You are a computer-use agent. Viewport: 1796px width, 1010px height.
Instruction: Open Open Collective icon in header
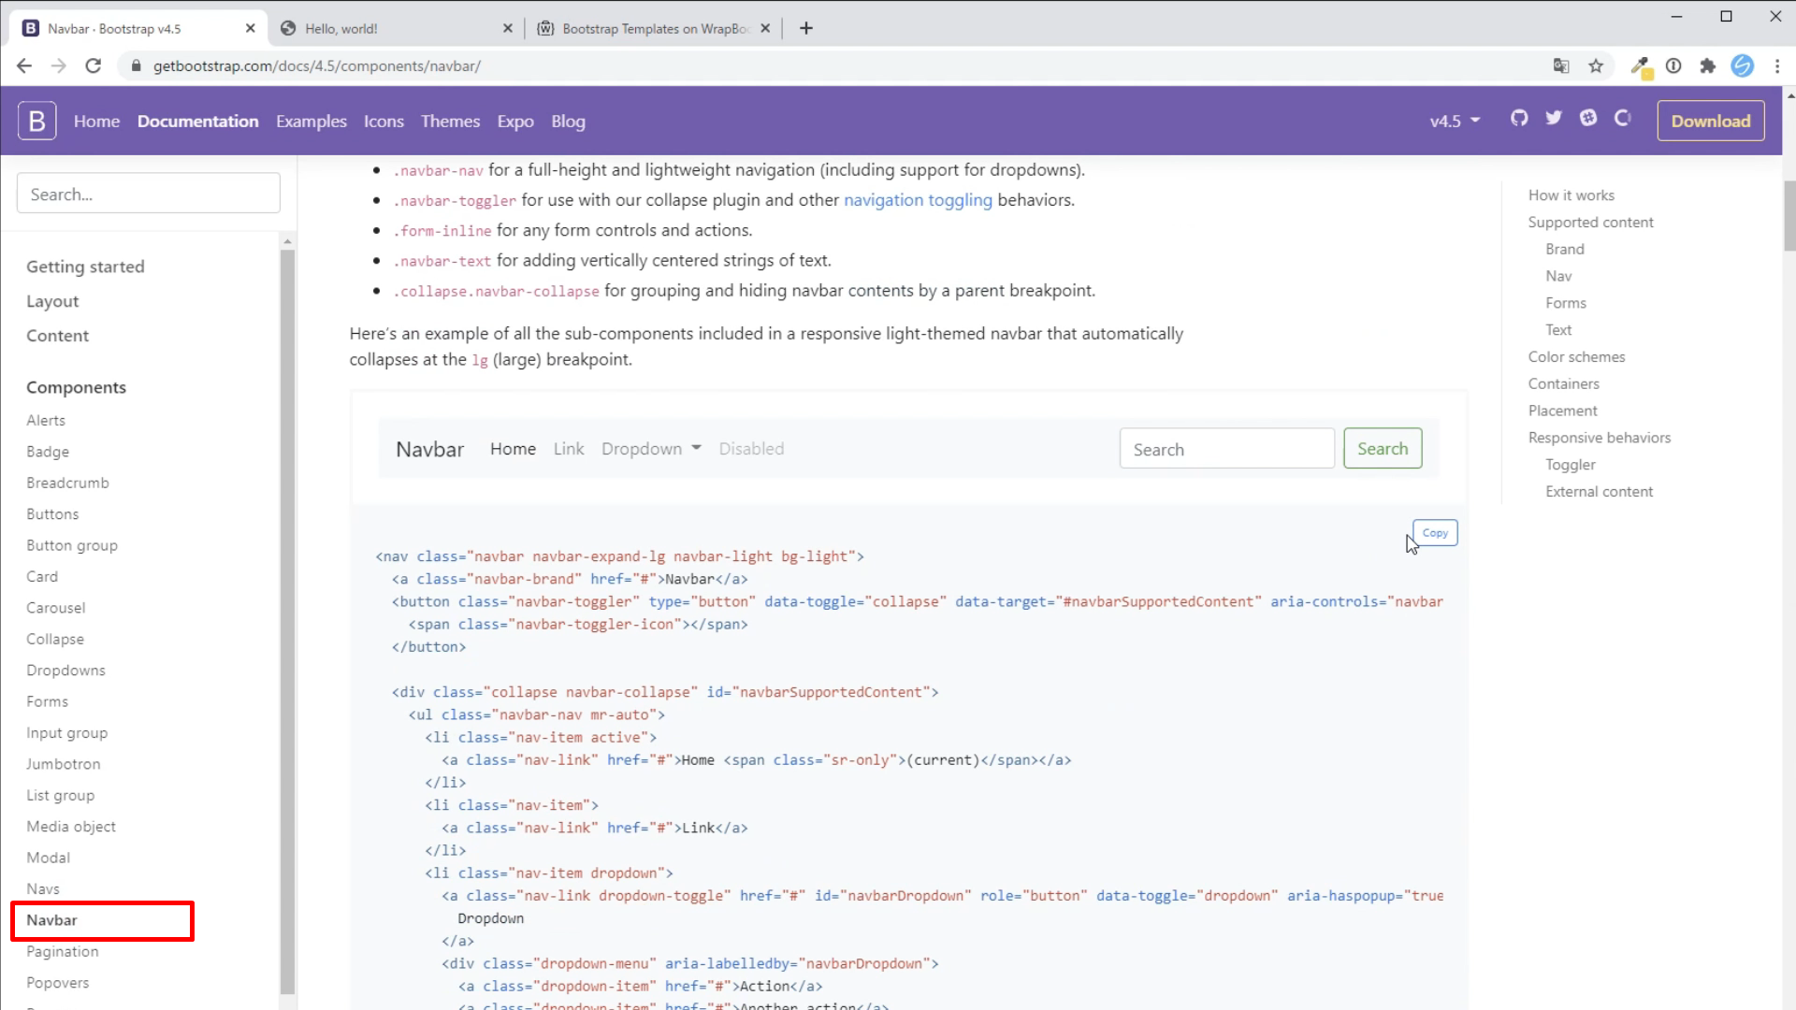[1623, 118]
